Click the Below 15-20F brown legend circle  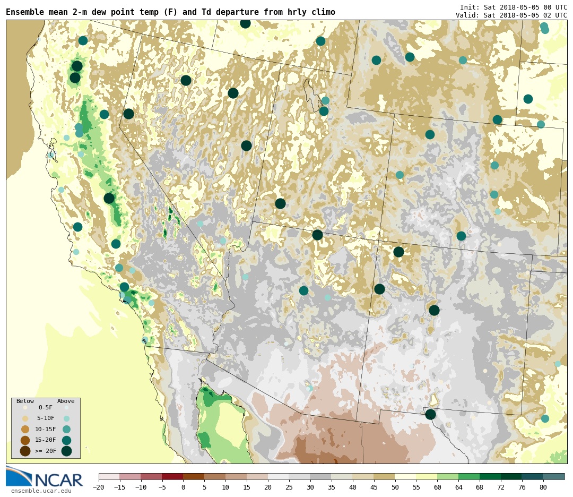tap(25, 440)
